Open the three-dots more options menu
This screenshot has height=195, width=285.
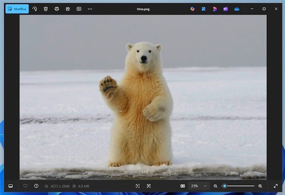[x=90, y=9]
